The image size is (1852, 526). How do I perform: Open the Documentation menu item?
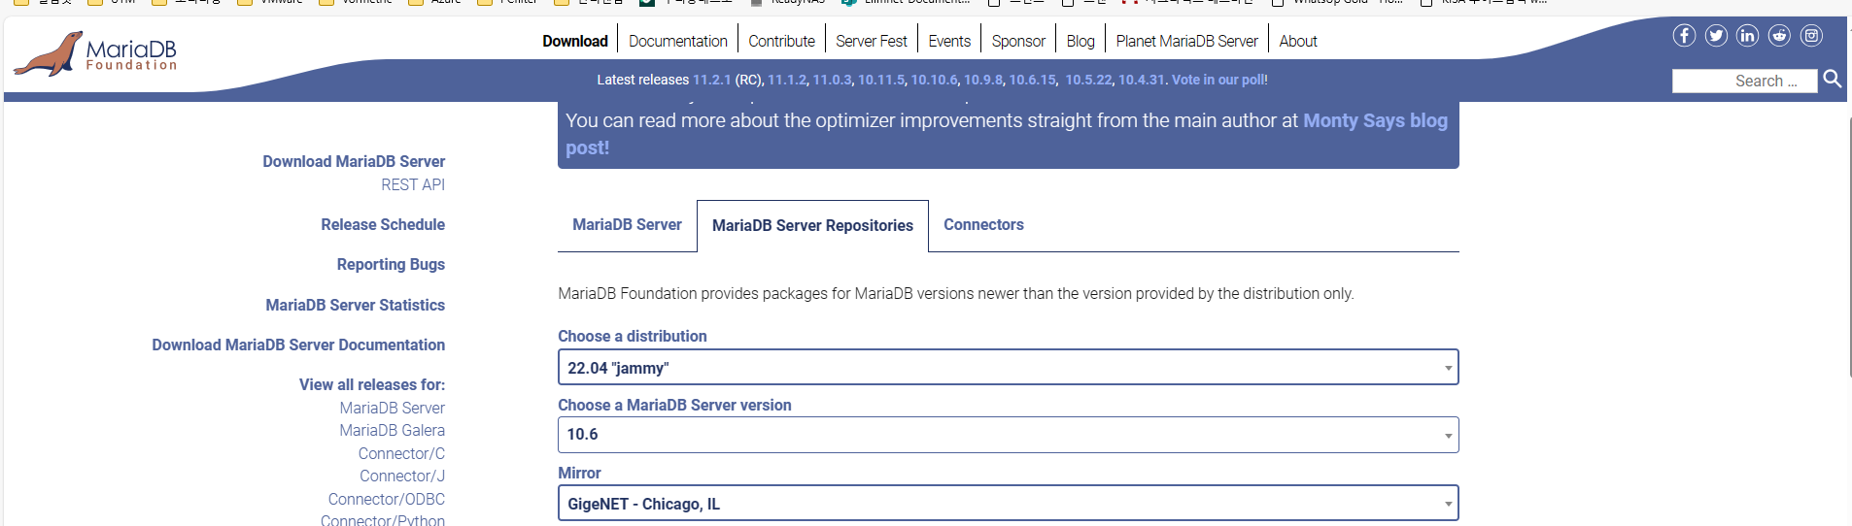(x=678, y=41)
